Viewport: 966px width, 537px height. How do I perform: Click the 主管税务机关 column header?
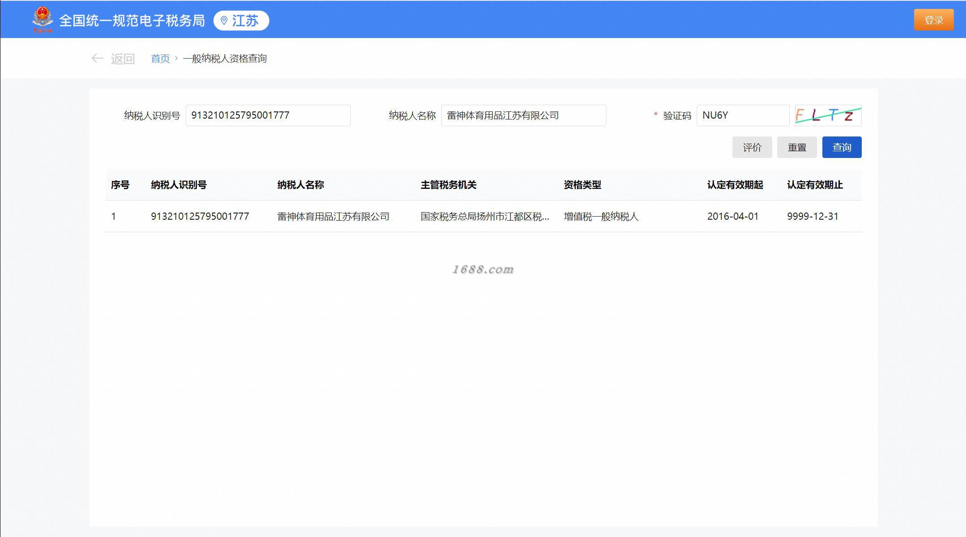coord(448,185)
